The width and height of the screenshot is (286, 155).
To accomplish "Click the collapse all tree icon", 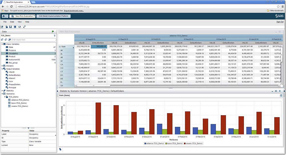I will [6, 39].
